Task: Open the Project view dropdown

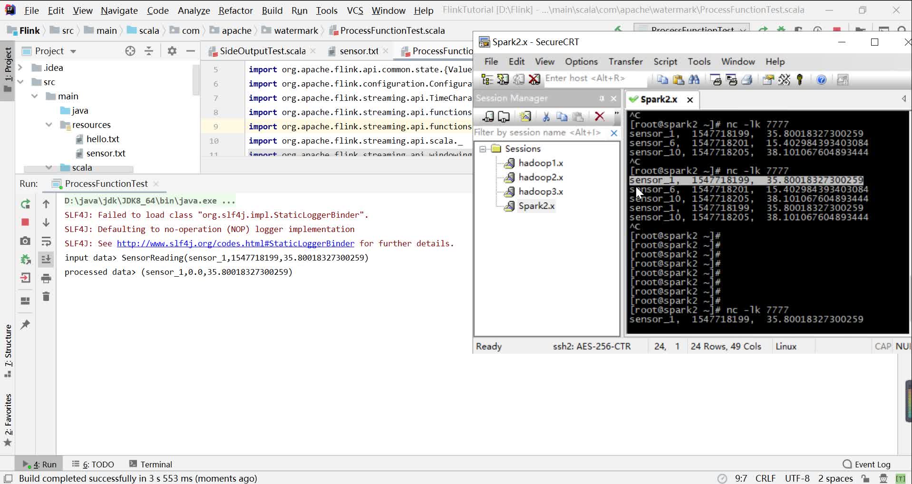Action: pyautogui.click(x=73, y=51)
